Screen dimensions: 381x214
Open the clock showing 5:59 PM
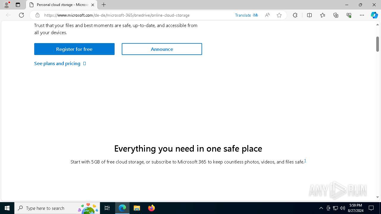click(x=355, y=208)
